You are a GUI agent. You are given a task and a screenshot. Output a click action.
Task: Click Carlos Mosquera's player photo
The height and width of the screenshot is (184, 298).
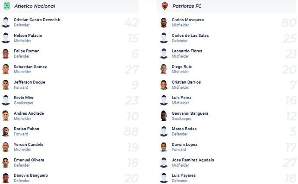164,23
